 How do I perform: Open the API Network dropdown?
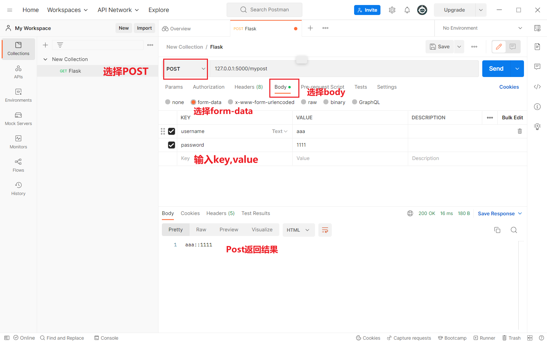pyautogui.click(x=118, y=10)
